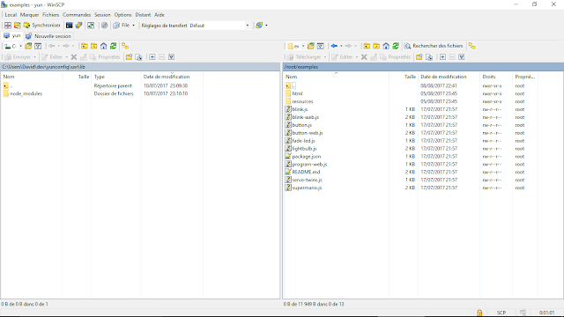The height and width of the screenshot is (317, 564).
Task: Click remote invert selection icon
Action: coord(462,57)
